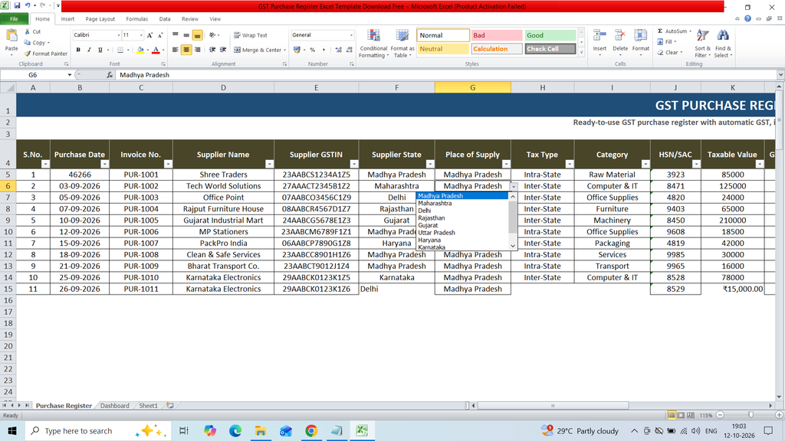Click the Insert Function fx icon
The image size is (785, 441).
pos(110,75)
